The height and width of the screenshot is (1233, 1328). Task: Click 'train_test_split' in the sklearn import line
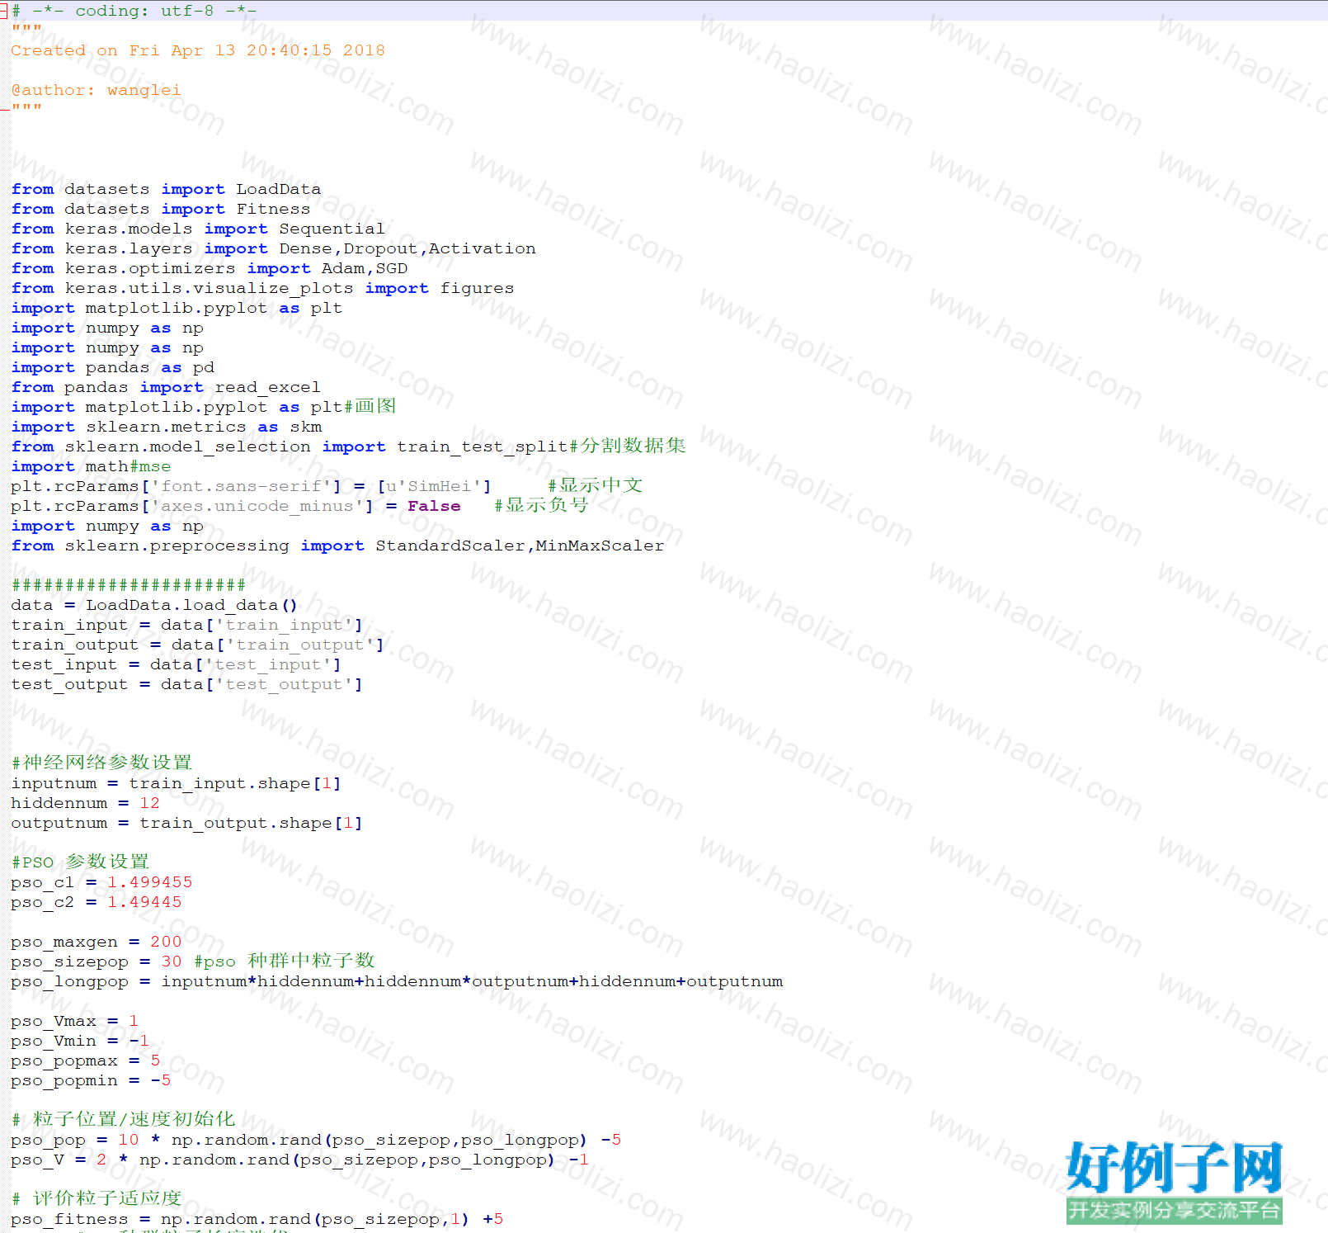(x=483, y=446)
